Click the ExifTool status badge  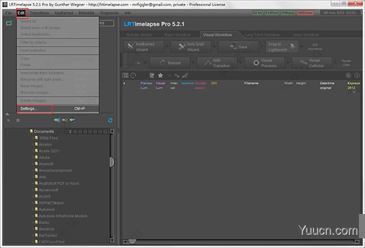coord(272,13)
